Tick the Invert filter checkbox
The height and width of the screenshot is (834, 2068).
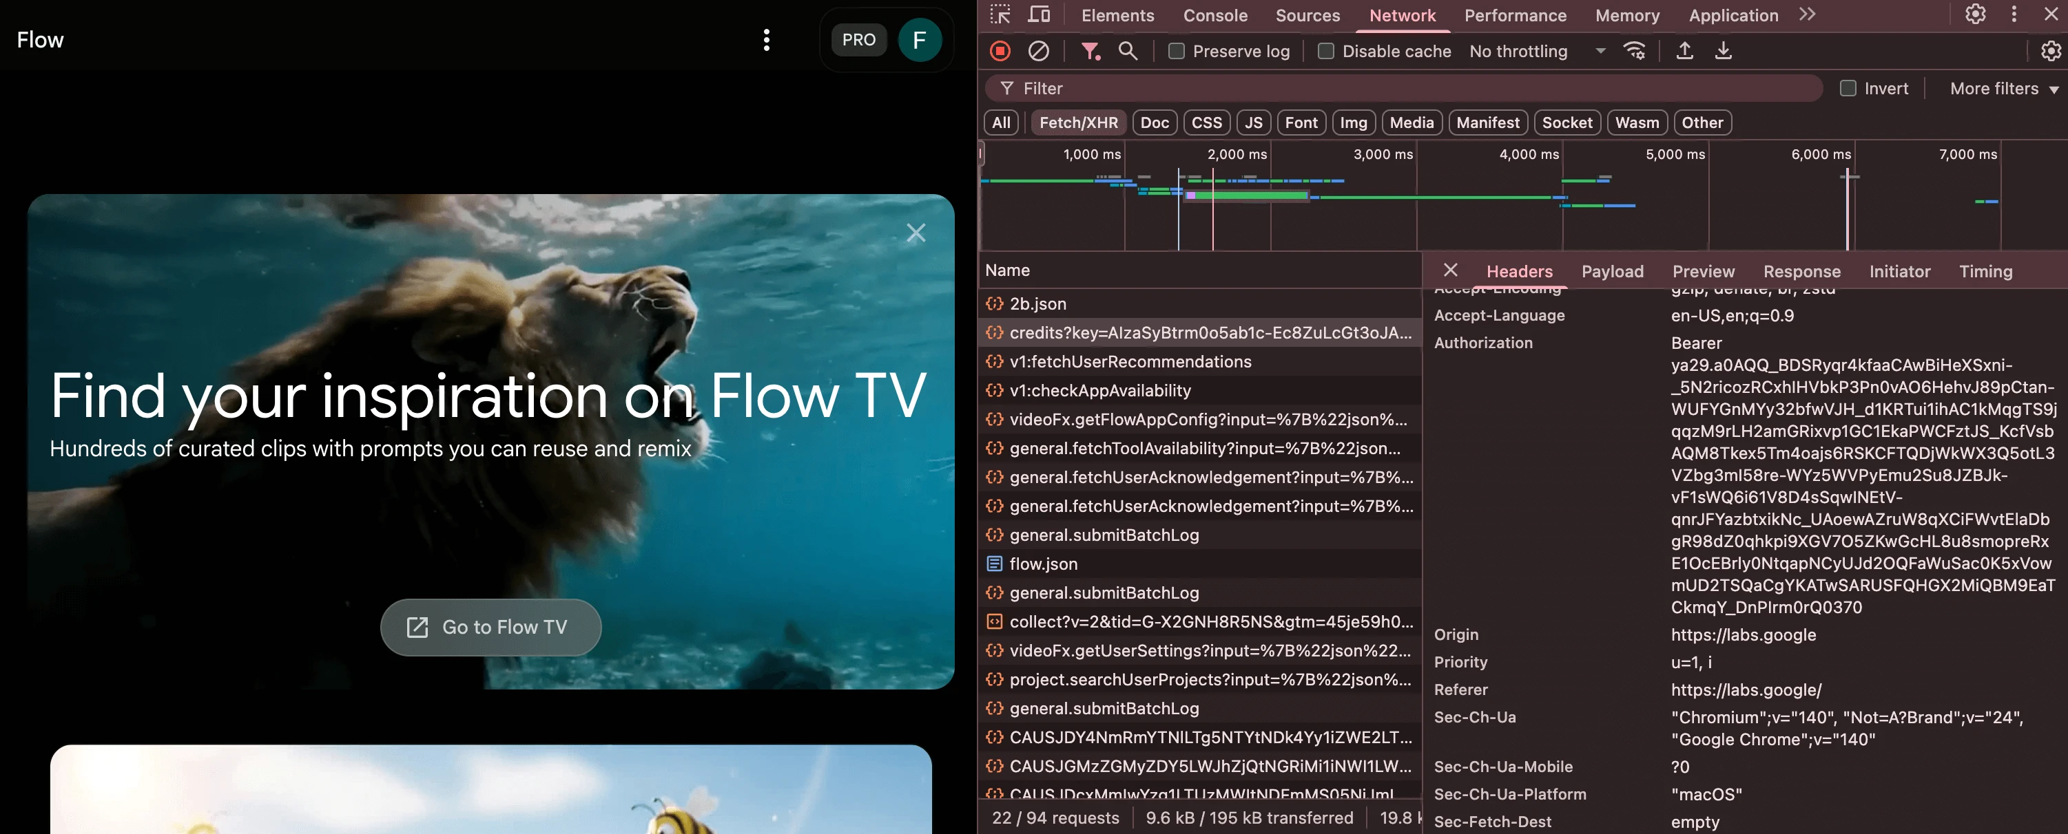point(1848,88)
